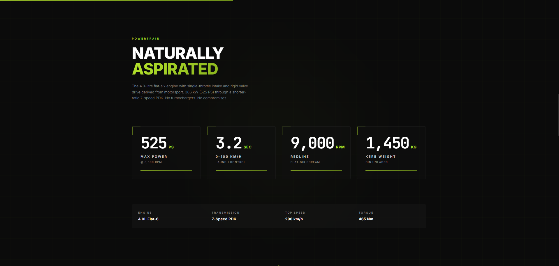Click the LAUNCH CONTROL subtitle
Screen dimensions: 559x266
pyautogui.click(x=230, y=162)
